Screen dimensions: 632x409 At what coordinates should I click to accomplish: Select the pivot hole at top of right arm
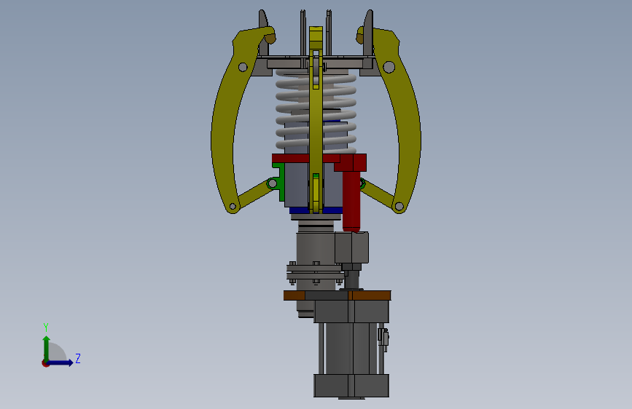(389, 67)
